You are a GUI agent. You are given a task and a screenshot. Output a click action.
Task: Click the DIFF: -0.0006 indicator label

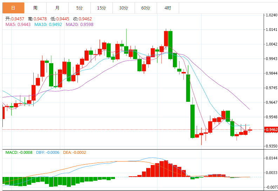click(x=48, y=152)
